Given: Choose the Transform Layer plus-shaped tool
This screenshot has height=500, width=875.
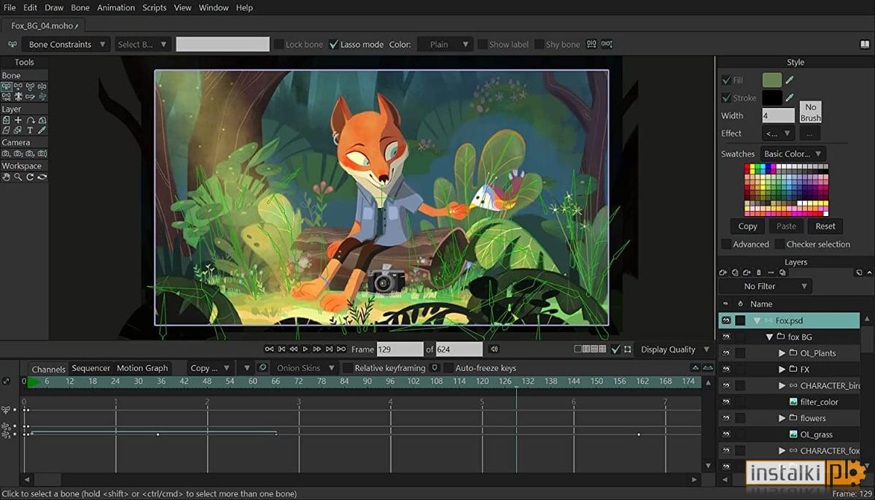Looking at the screenshot, I should tap(18, 120).
